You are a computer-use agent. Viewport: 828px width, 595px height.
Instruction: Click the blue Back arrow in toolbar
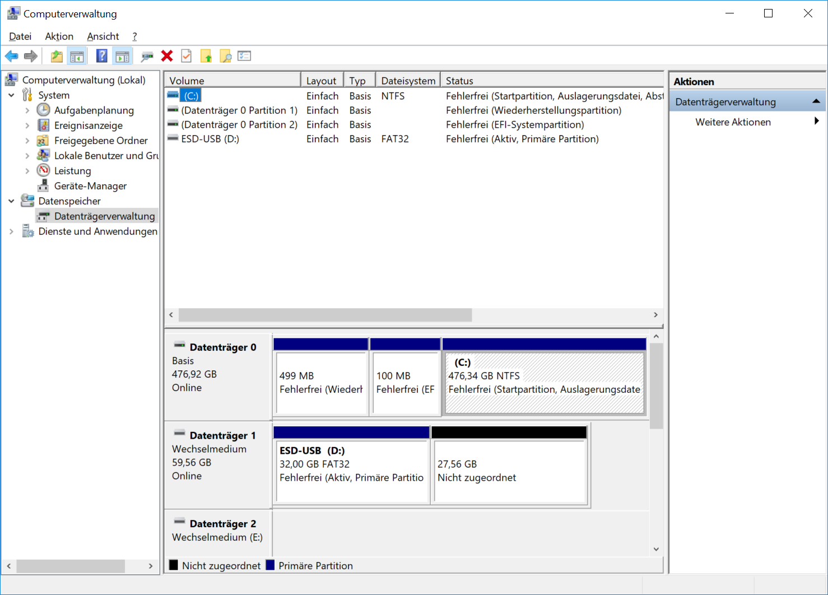point(11,56)
